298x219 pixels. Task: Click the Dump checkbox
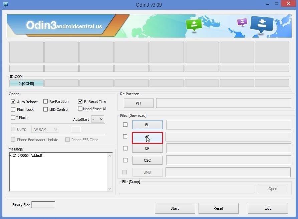(x=13, y=129)
